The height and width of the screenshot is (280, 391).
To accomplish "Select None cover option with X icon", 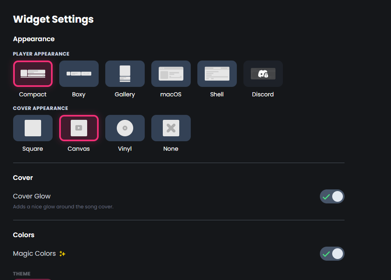I will coord(171,128).
